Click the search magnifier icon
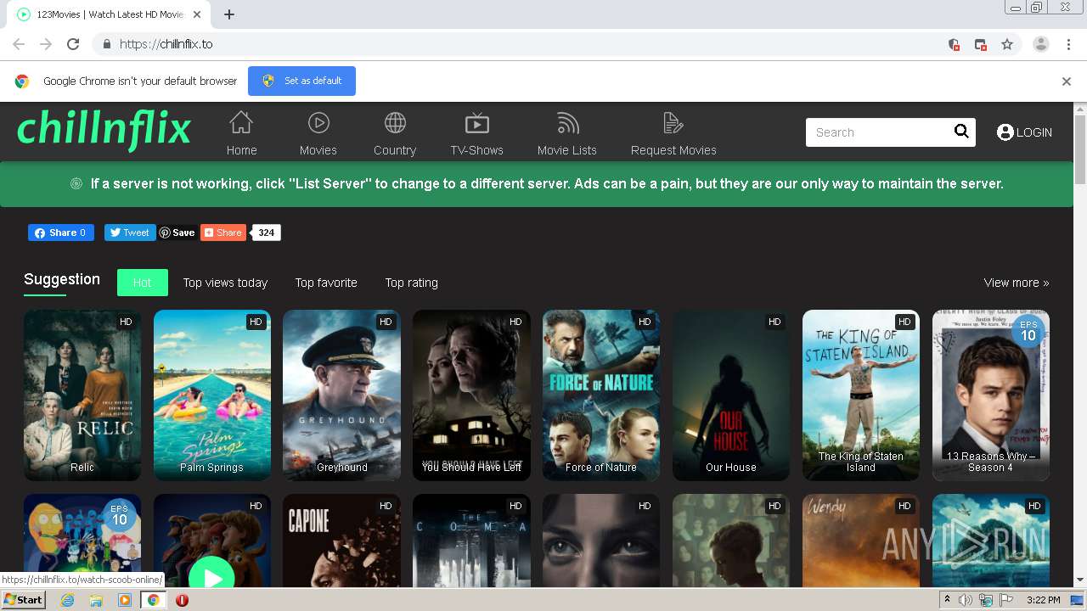This screenshot has height=611, width=1087. click(x=961, y=132)
